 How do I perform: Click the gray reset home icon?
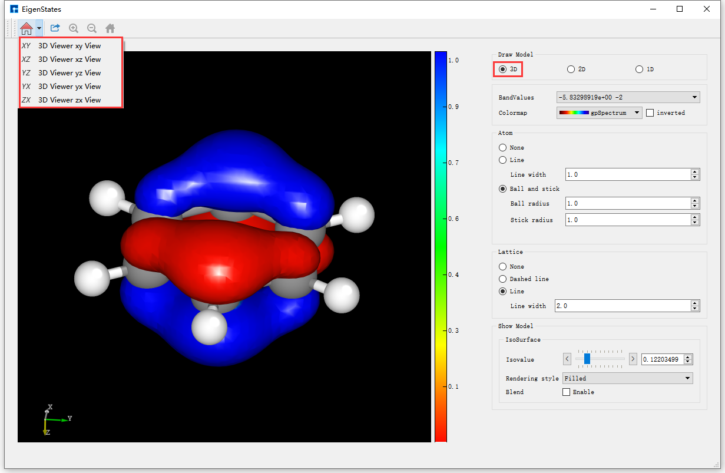tap(110, 28)
